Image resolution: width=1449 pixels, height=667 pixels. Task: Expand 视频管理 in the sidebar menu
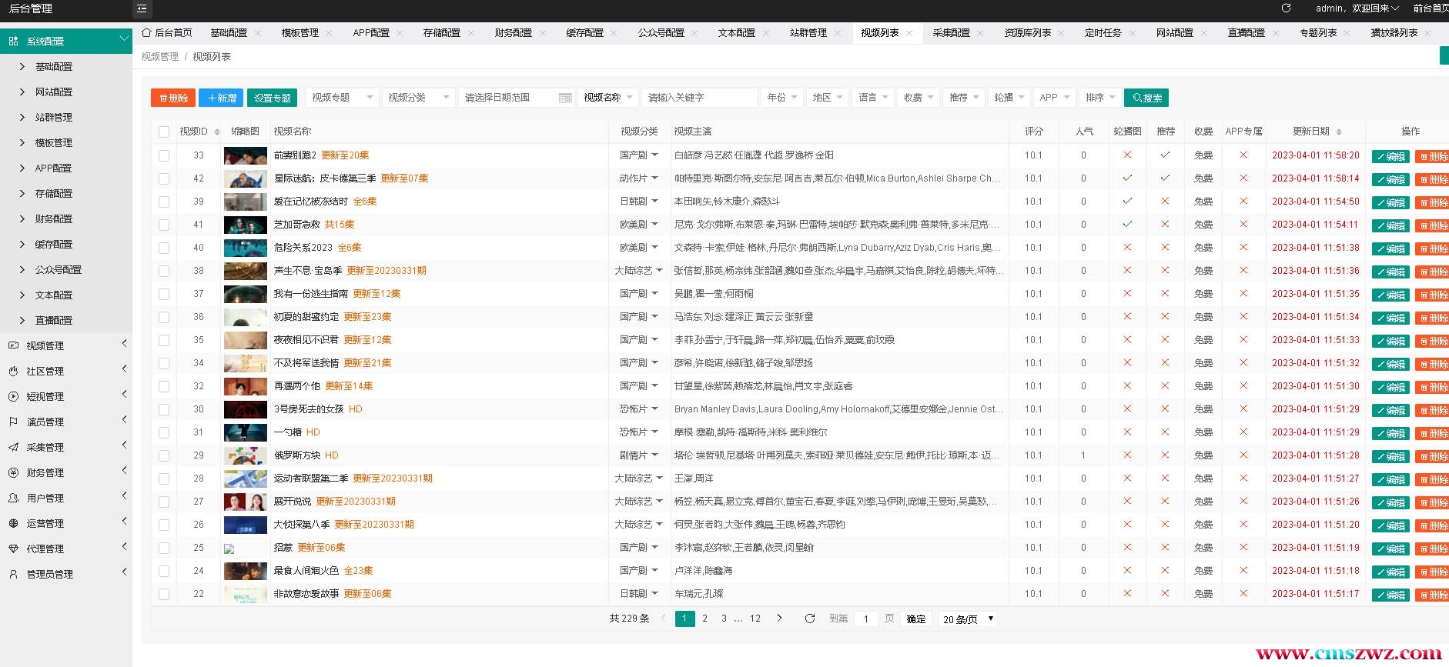pos(65,345)
